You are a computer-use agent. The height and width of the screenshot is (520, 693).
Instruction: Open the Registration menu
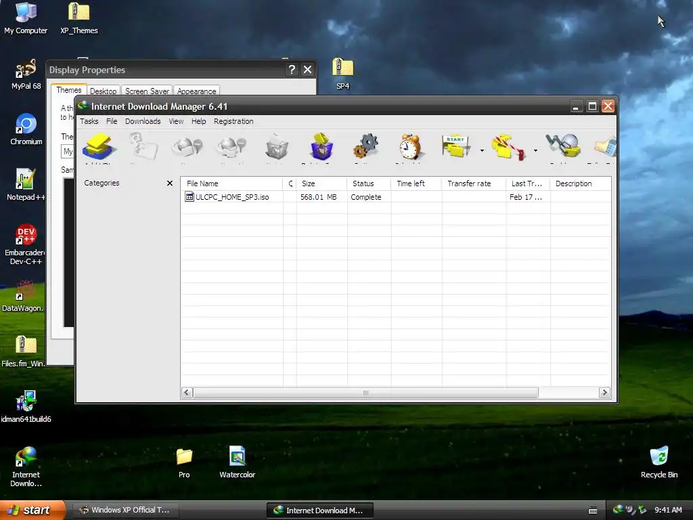click(233, 121)
